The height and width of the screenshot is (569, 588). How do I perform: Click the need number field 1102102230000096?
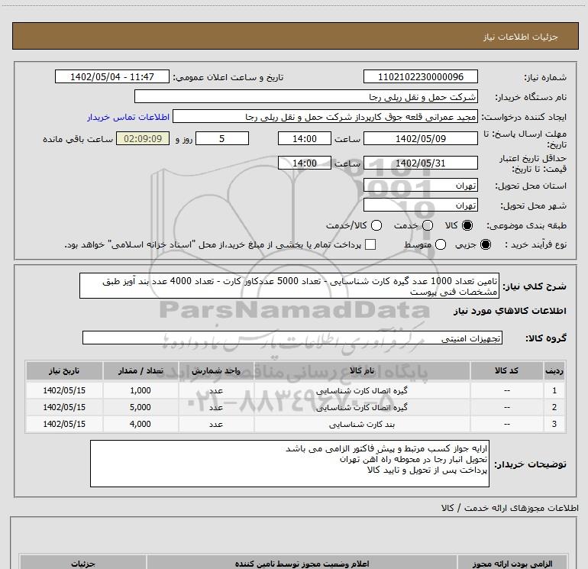tap(420, 76)
